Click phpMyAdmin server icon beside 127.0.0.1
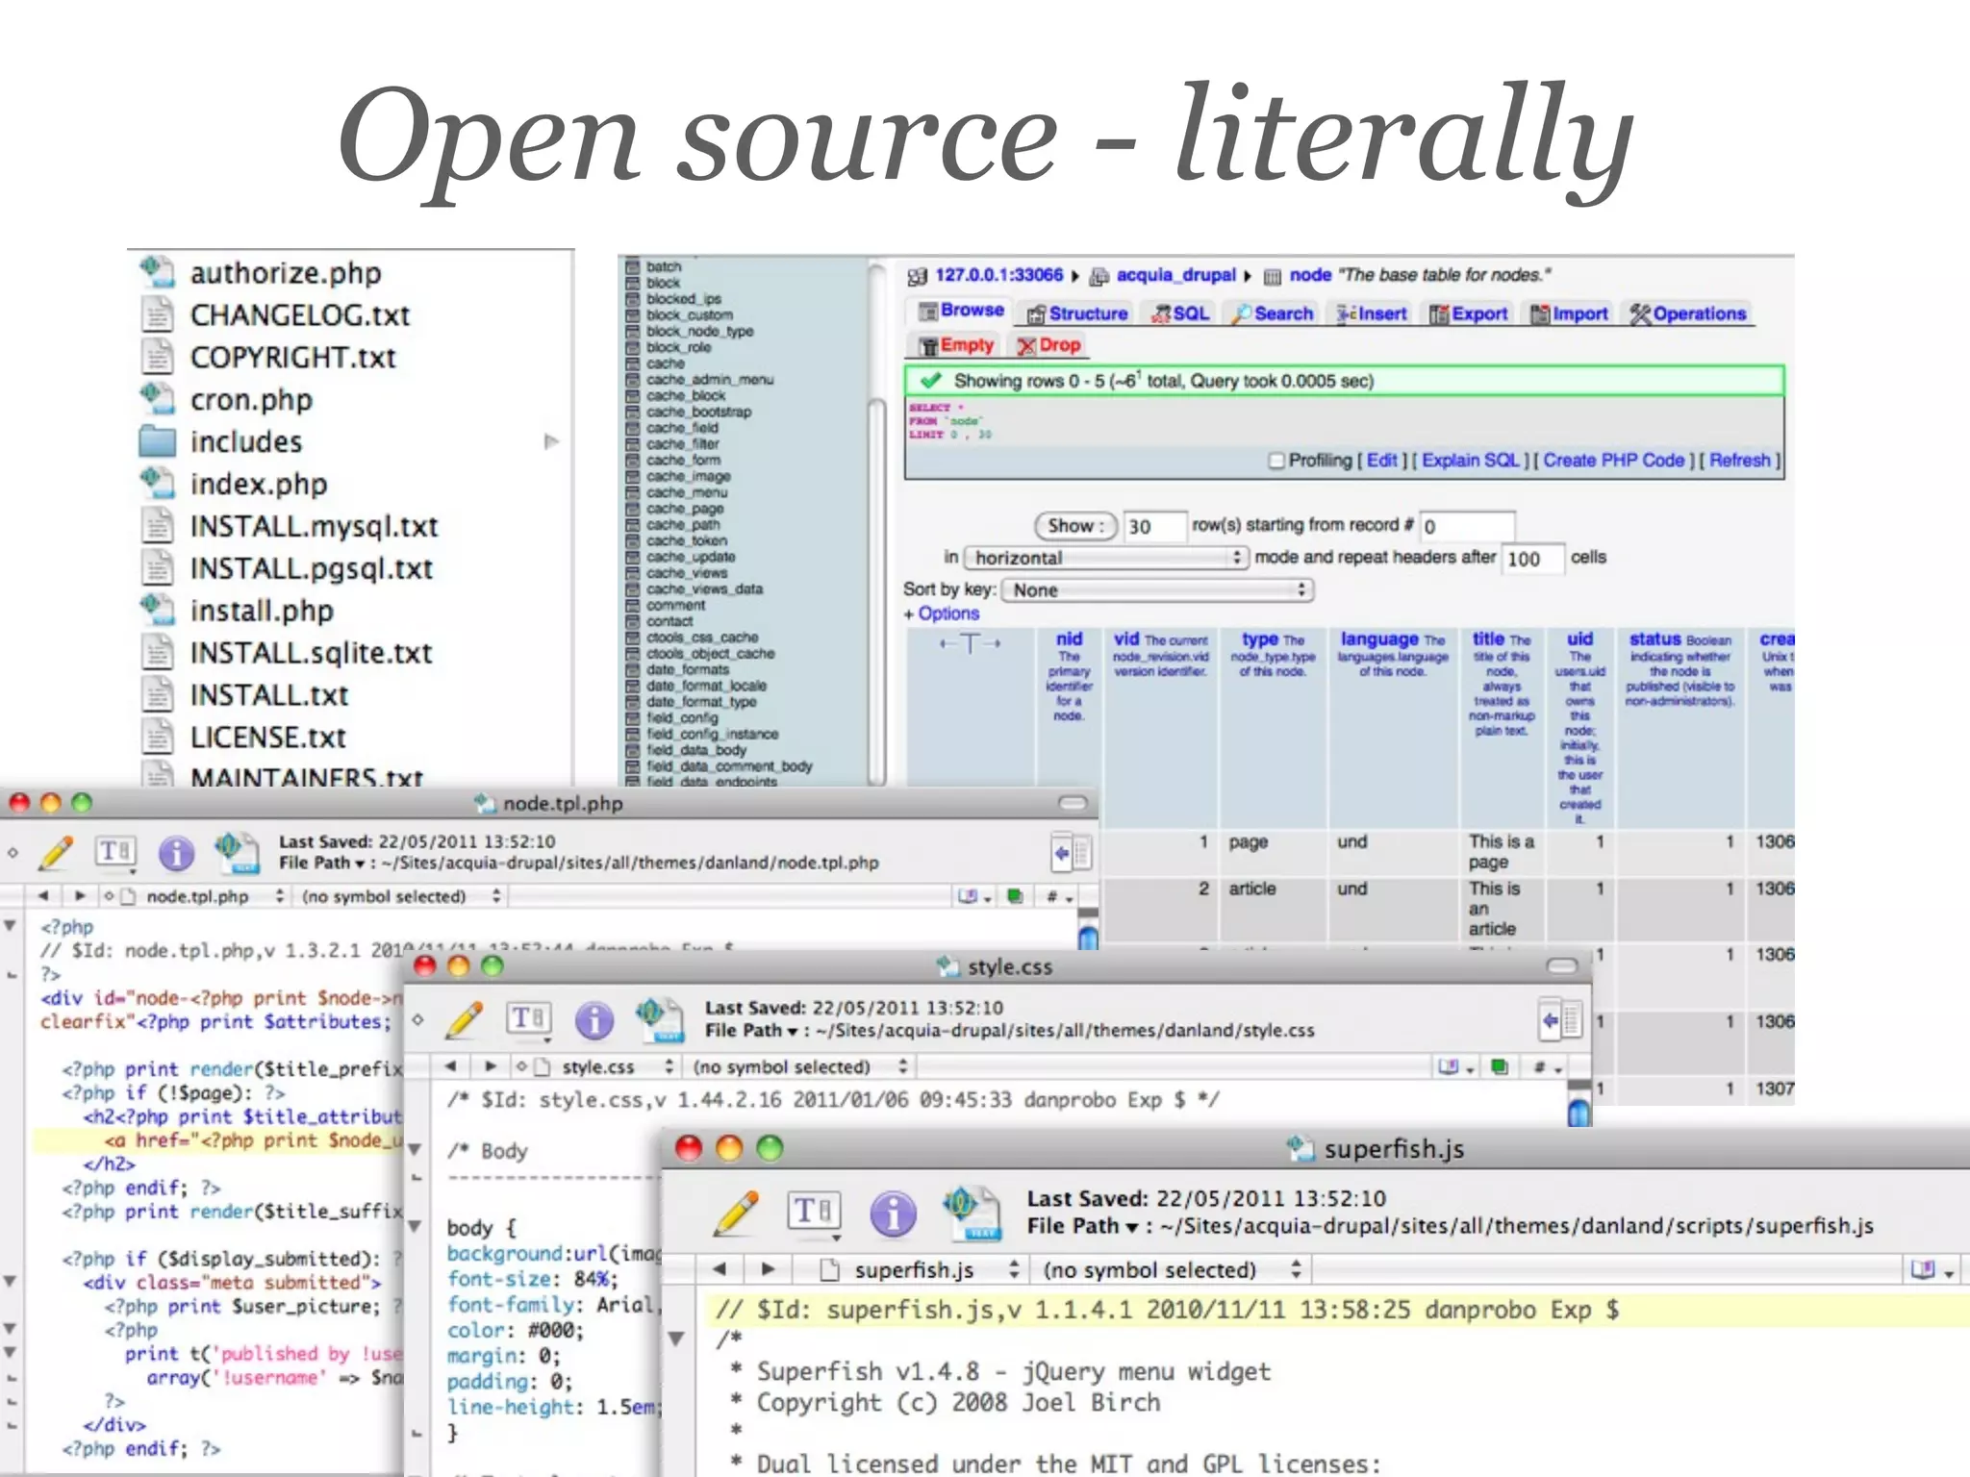Screen dimensions: 1970x1477 (x=917, y=277)
